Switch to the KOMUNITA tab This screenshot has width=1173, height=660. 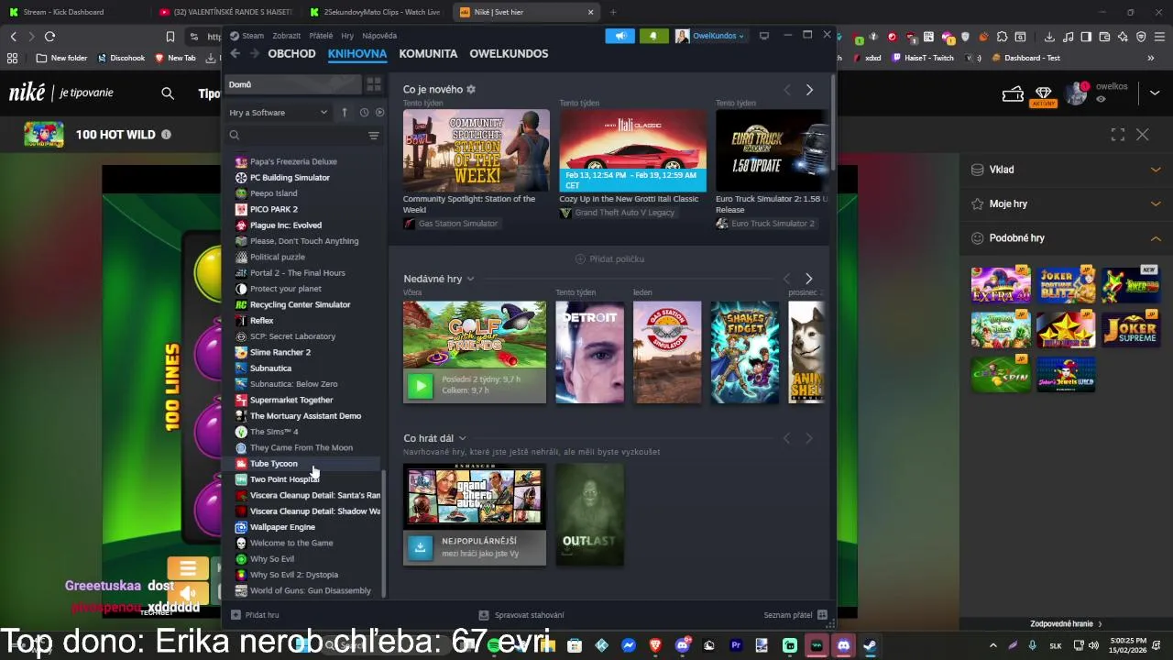428,53
